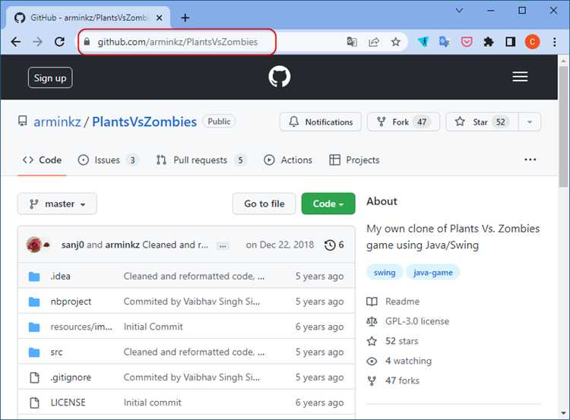The height and width of the screenshot is (420, 570).
Task: Open the resources/im... folder
Action: [x=81, y=327]
